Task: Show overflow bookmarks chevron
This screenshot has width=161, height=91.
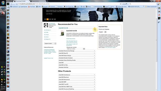Action: [x=144, y=7]
